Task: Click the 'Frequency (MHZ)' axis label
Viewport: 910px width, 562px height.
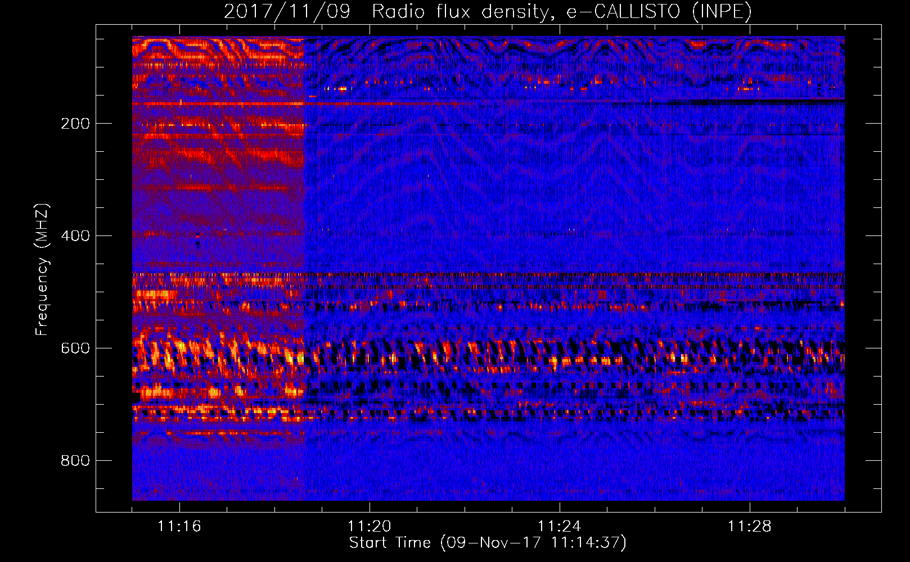Action: click(42, 270)
